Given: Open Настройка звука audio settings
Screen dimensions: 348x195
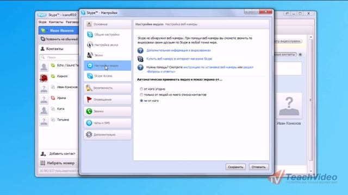Looking at the screenshot, I should [x=108, y=45].
